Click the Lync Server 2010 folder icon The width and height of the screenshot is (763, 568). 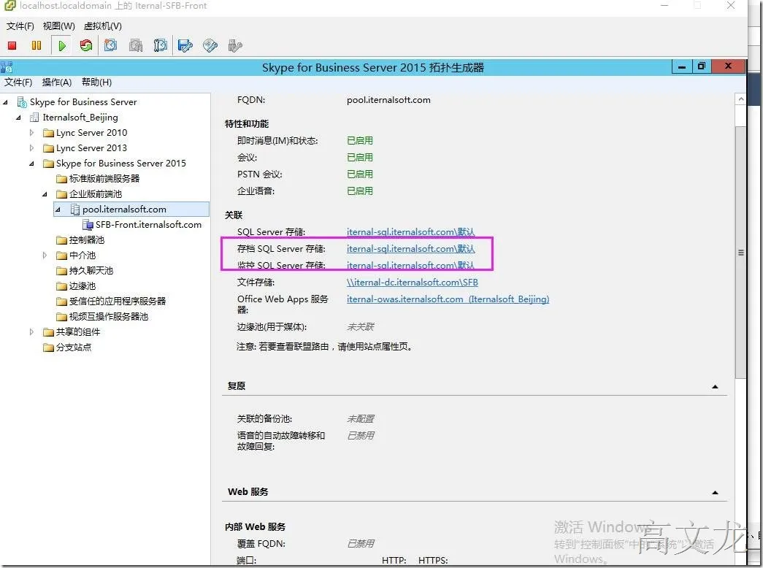[x=48, y=133]
